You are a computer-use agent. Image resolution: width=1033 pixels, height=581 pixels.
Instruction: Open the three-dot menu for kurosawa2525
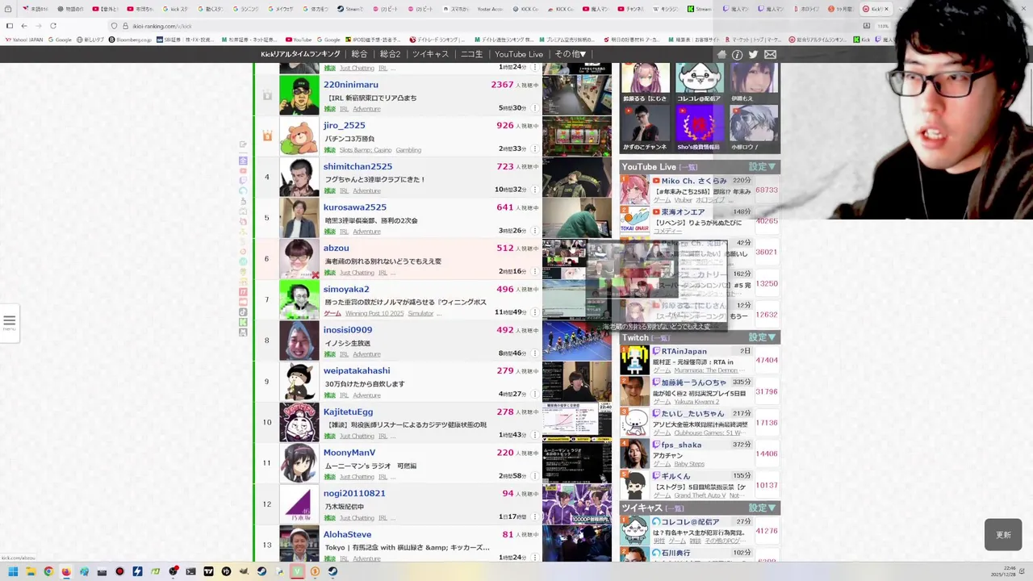click(534, 231)
